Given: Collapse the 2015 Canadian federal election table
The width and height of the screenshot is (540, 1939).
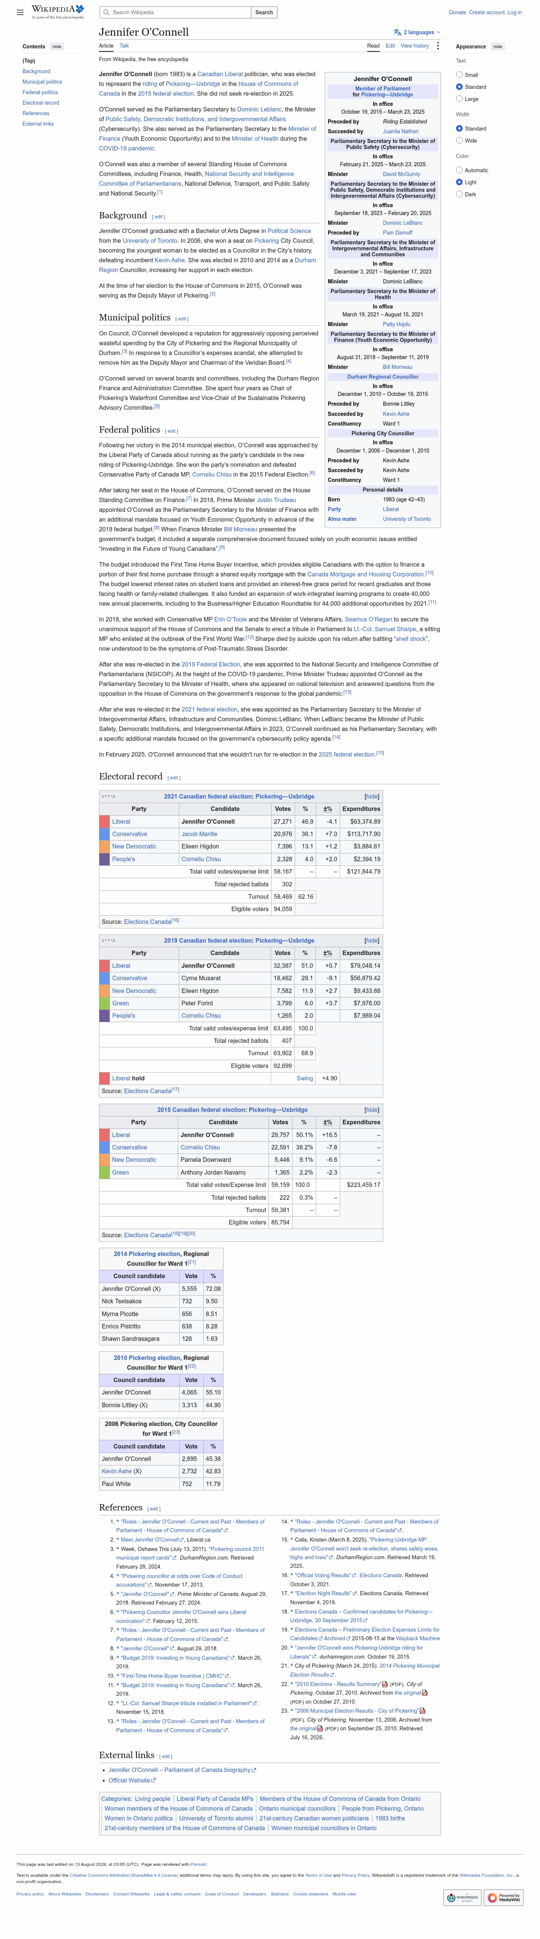Looking at the screenshot, I should 372,1110.
